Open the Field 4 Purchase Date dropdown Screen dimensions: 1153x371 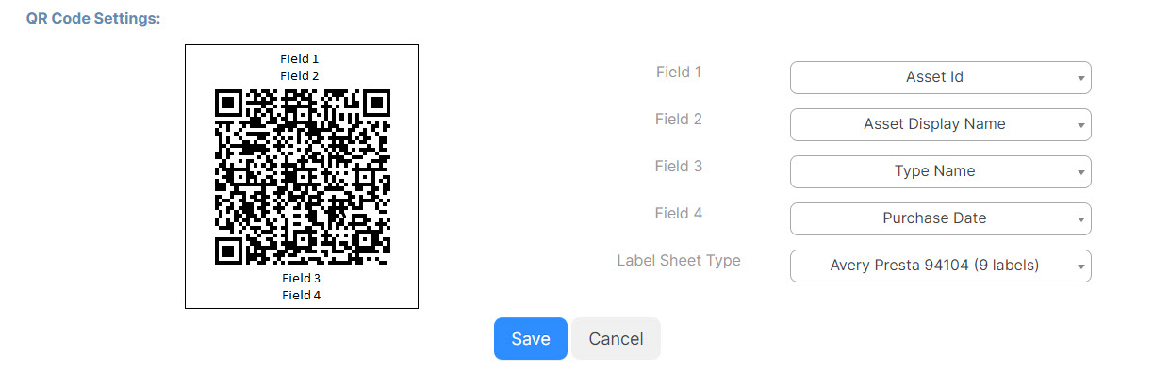click(x=940, y=218)
